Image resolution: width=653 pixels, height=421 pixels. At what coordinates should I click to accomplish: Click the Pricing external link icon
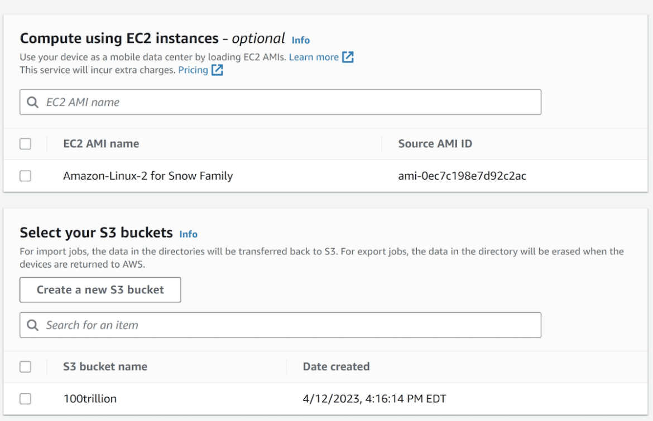pos(217,70)
